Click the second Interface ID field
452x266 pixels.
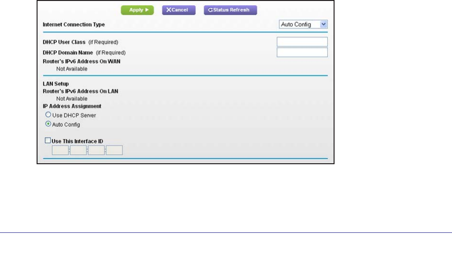(x=78, y=150)
